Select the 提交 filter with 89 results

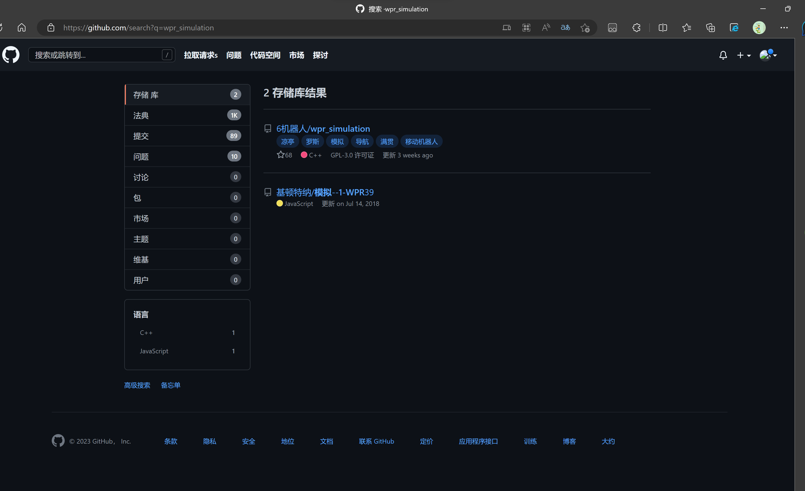pyautogui.click(x=187, y=136)
